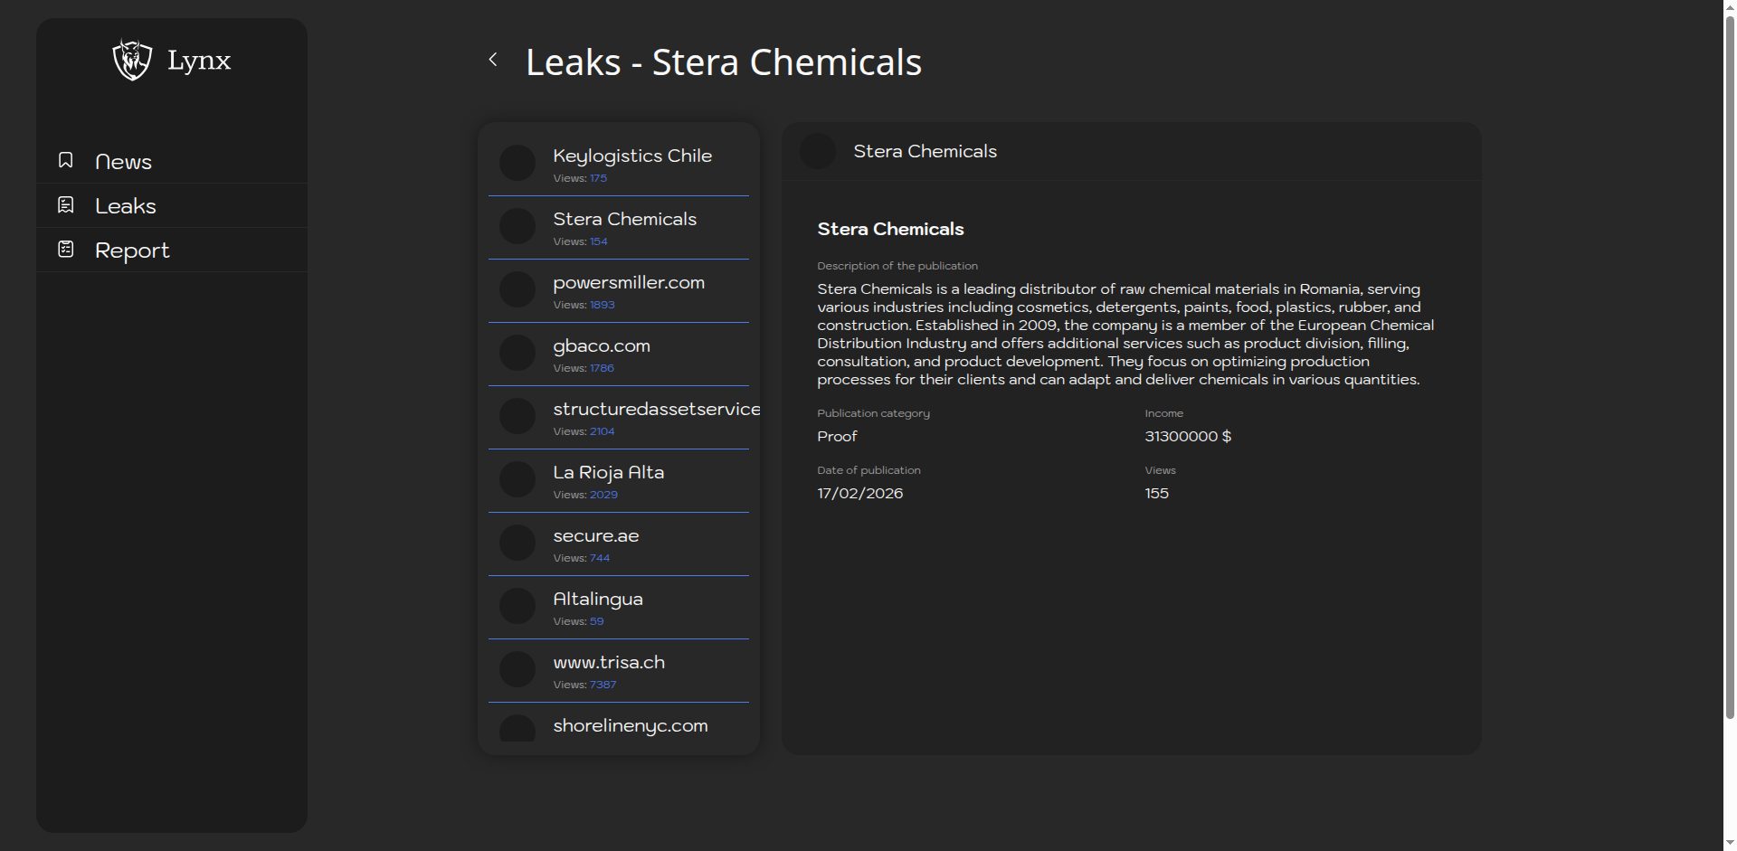Click the Stera Chemicals detail panel title
The height and width of the screenshot is (851, 1737).
pos(925,152)
